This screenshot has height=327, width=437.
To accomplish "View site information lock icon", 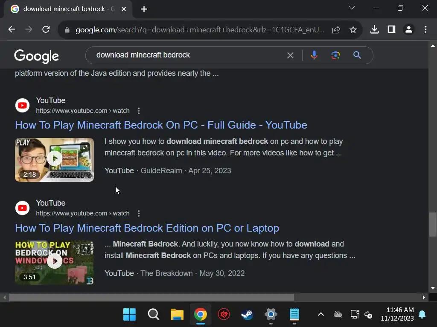I will point(67,30).
